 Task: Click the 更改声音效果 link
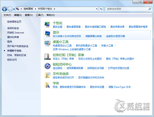click(117, 27)
